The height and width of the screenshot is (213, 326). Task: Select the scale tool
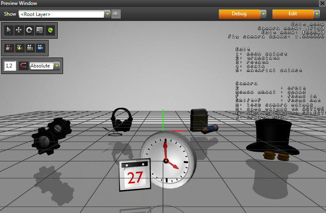40,30
